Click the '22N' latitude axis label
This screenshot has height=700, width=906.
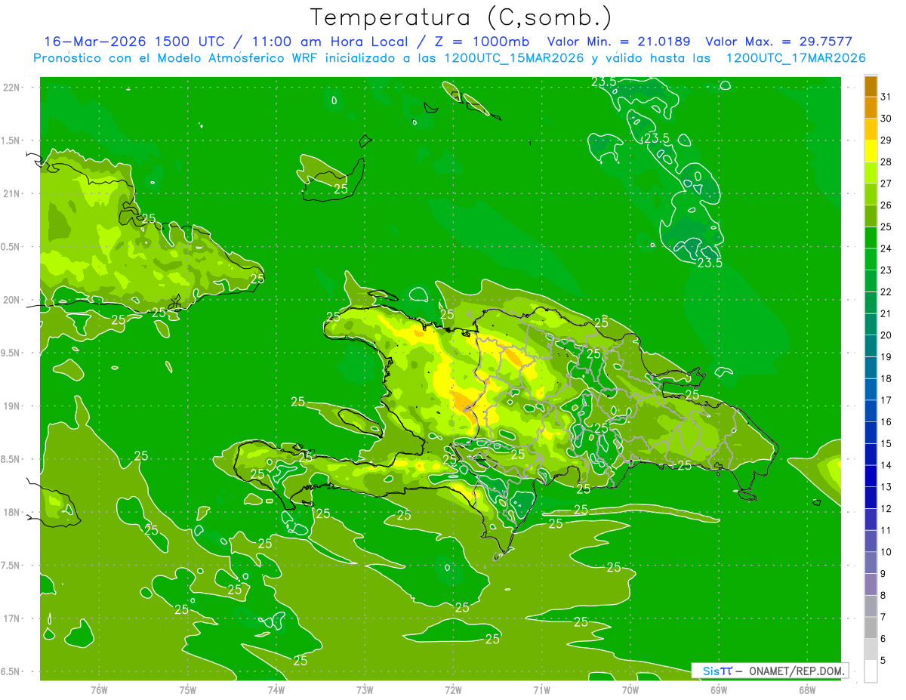click(x=11, y=88)
